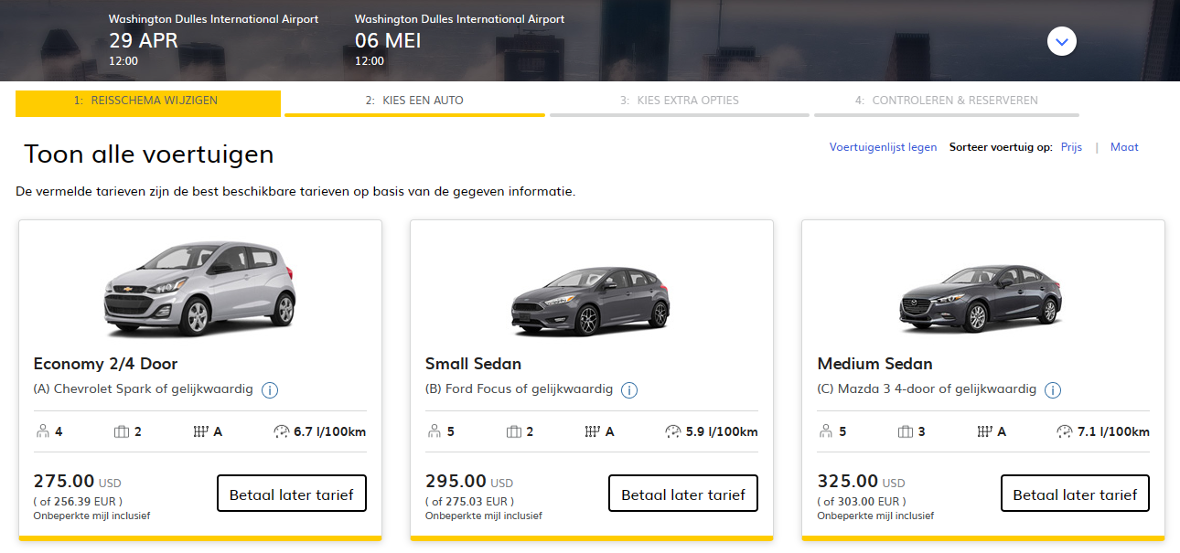1180x553 pixels.
Task: Click transmission icon on Medium Sedan card
Action: (x=985, y=431)
